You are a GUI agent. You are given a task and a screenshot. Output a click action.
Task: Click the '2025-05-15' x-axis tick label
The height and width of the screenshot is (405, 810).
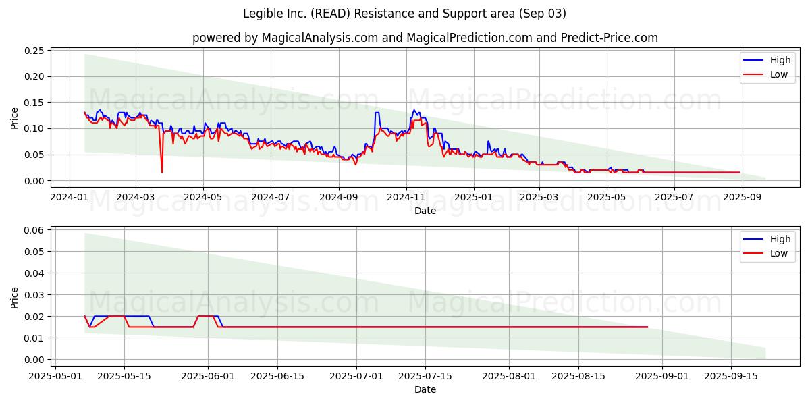point(124,376)
